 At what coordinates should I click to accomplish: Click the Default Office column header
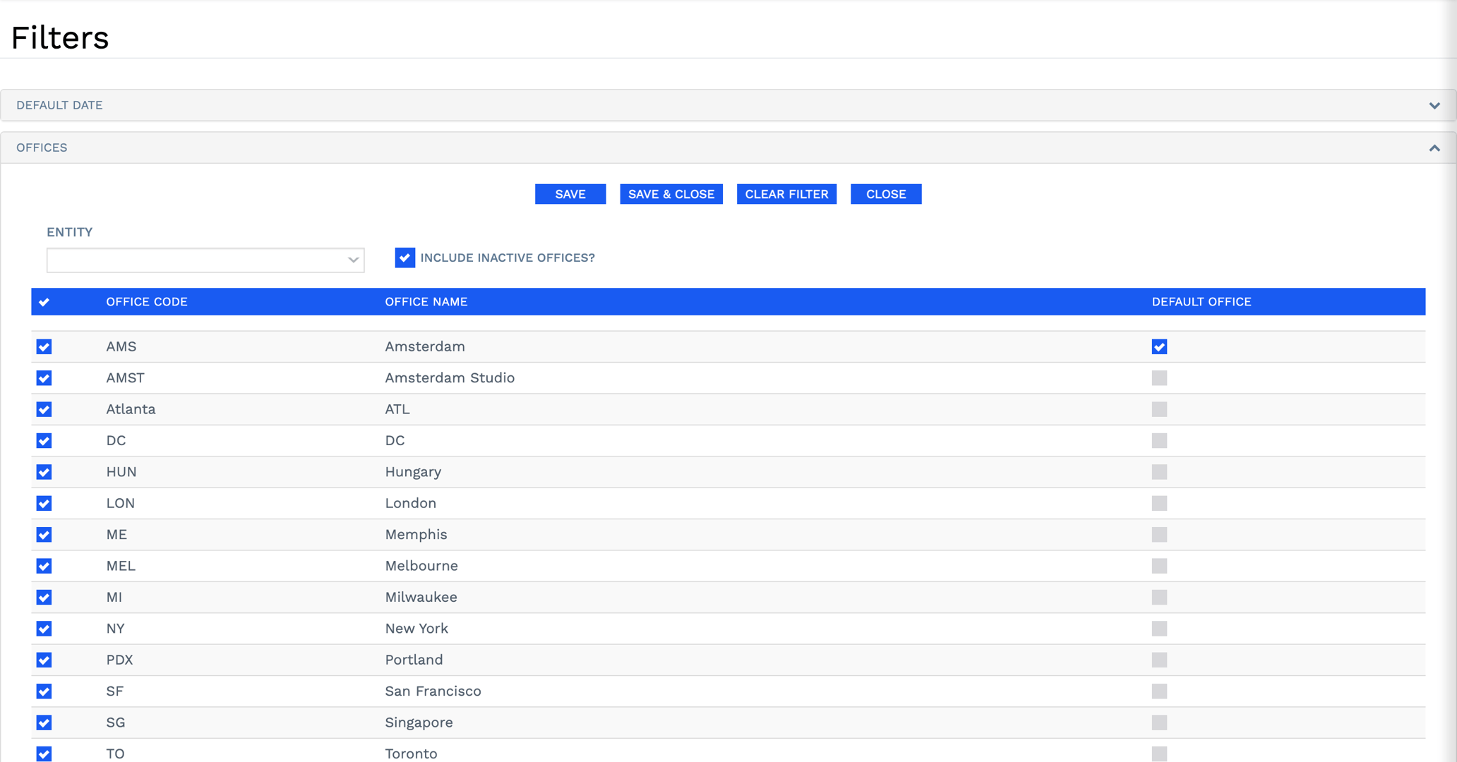tap(1201, 302)
